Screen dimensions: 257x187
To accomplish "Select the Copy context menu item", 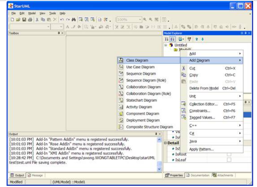I will click(x=212, y=75).
